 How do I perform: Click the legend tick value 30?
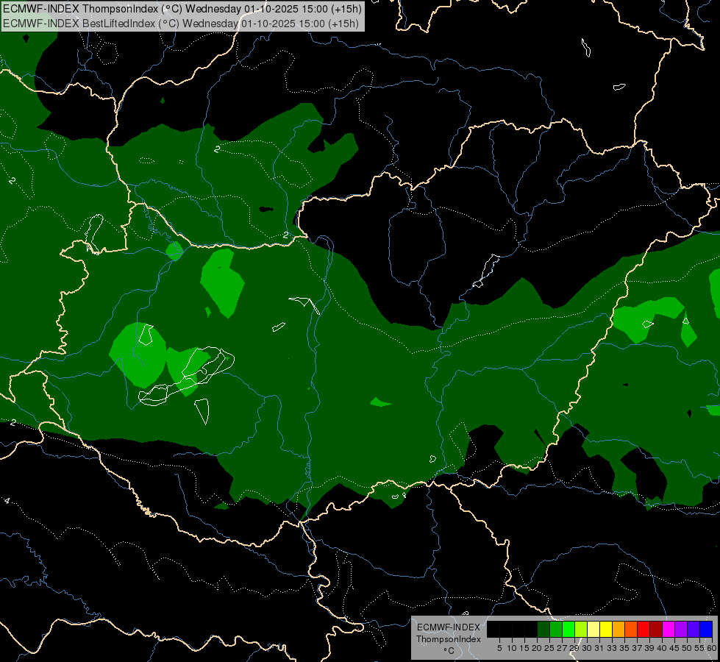coord(587,648)
